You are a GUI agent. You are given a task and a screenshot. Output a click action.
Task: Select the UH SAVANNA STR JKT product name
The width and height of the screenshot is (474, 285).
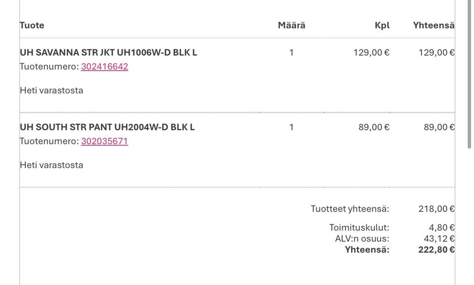[108, 52]
